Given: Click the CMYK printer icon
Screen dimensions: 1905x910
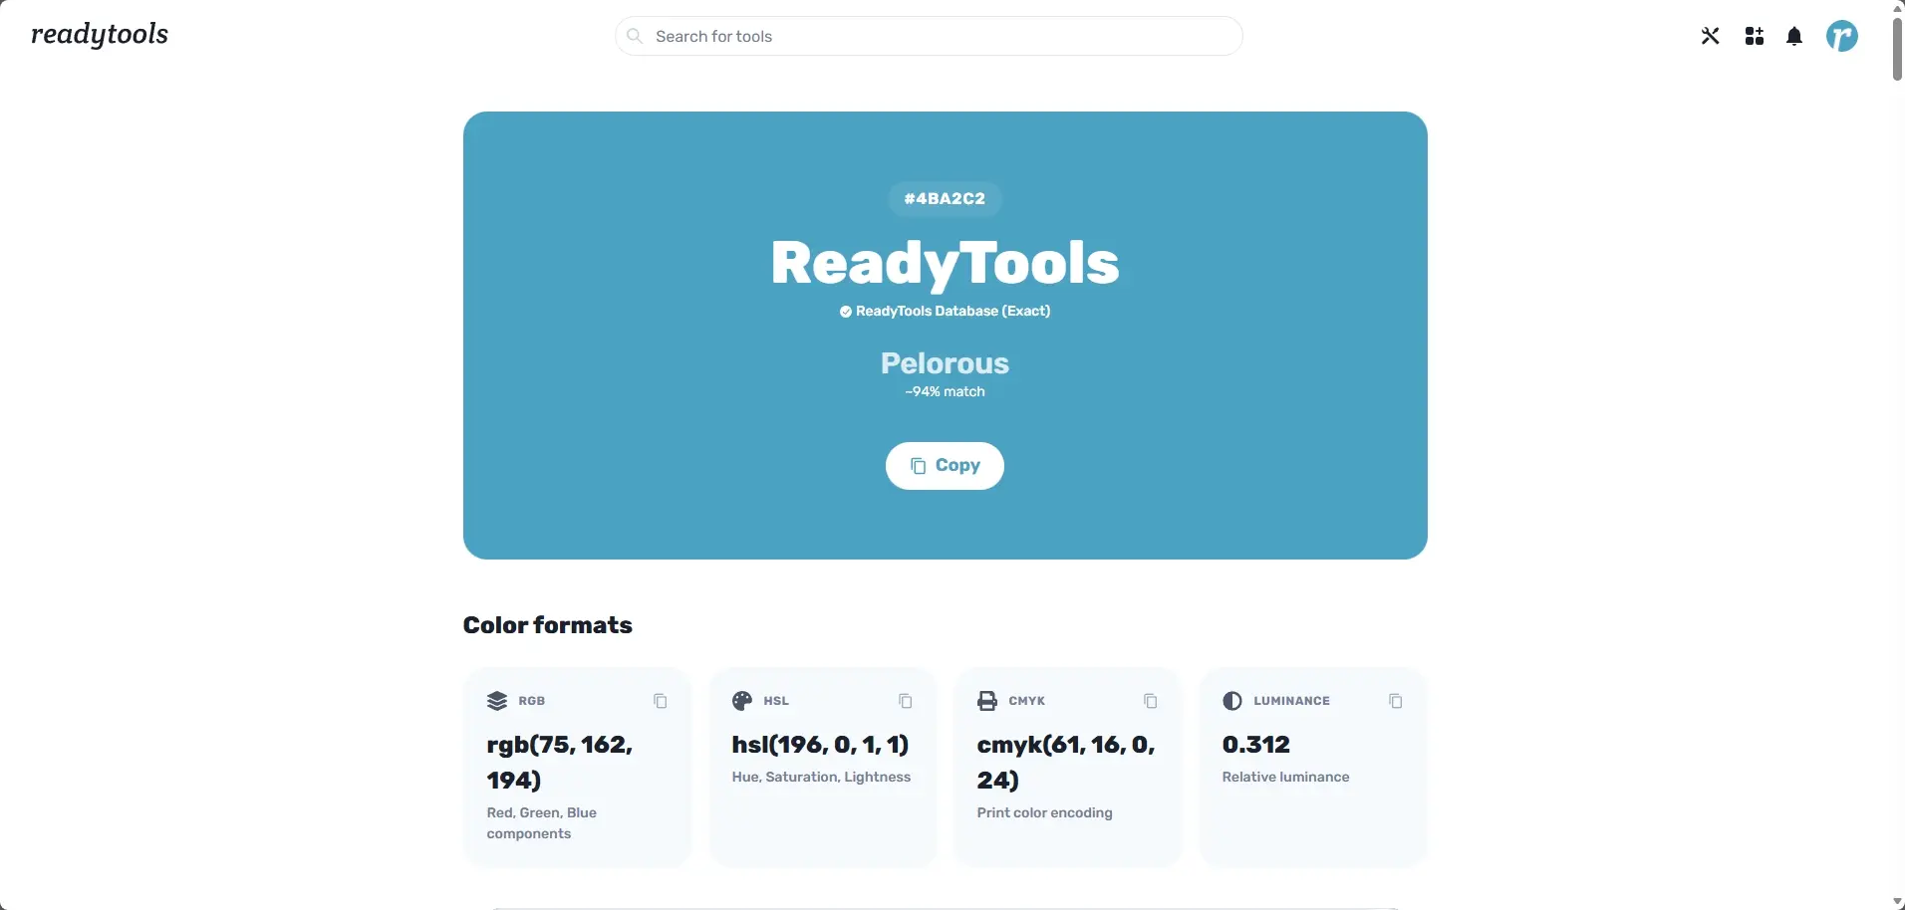Looking at the screenshot, I should pyautogui.click(x=987, y=701).
